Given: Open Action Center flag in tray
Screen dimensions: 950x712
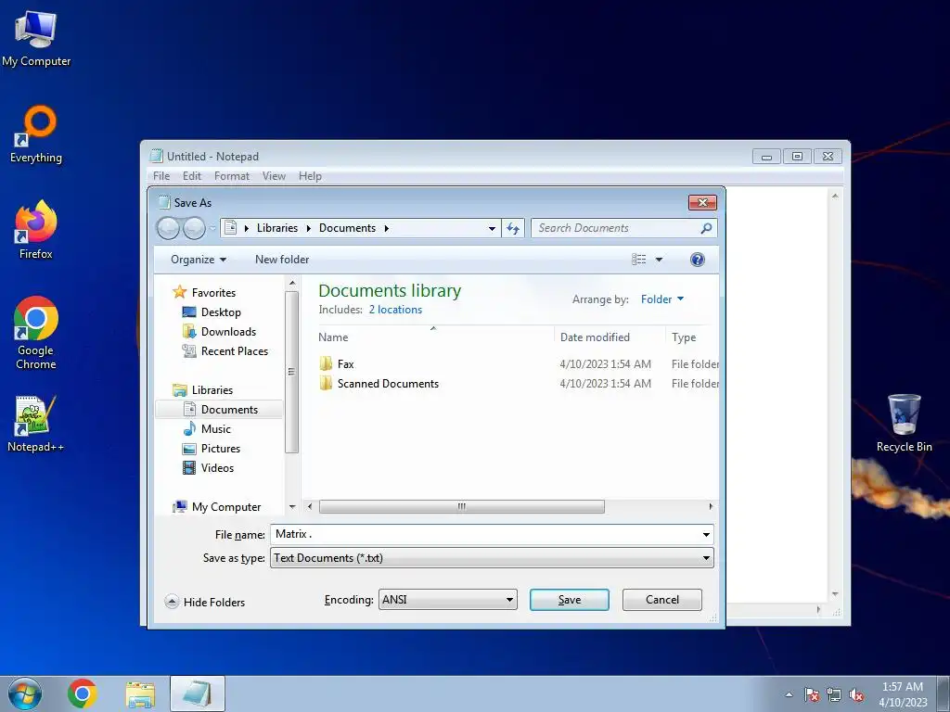Looking at the screenshot, I should (812, 694).
